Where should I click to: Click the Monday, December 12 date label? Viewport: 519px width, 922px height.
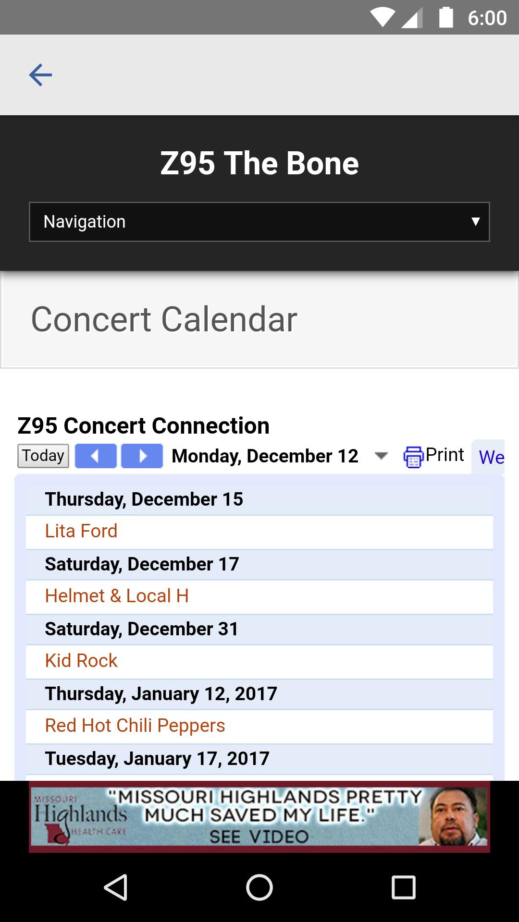point(265,456)
